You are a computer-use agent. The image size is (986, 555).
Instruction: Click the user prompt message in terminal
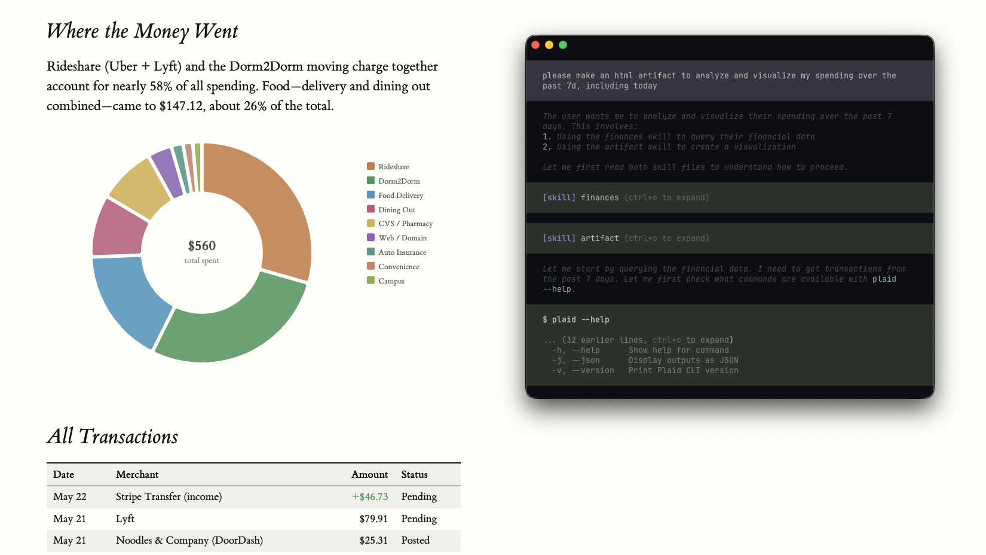coord(730,81)
